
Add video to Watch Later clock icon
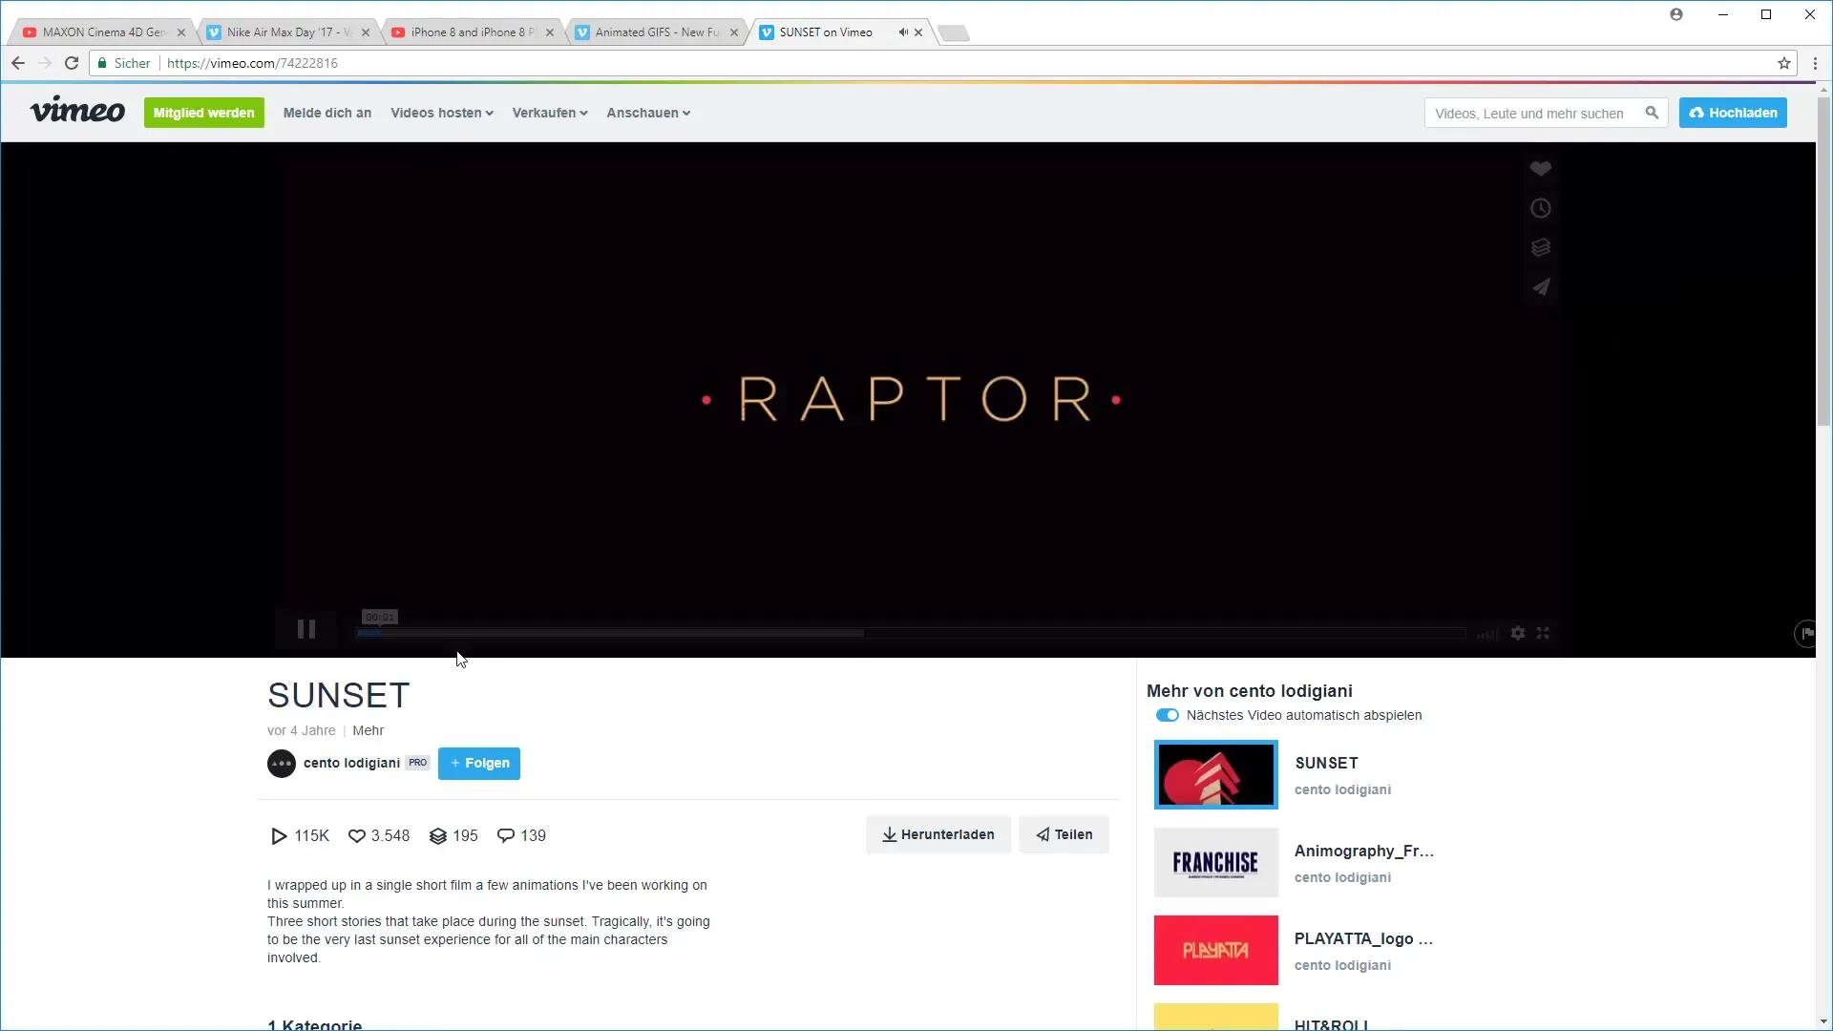[x=1540, y=208]
